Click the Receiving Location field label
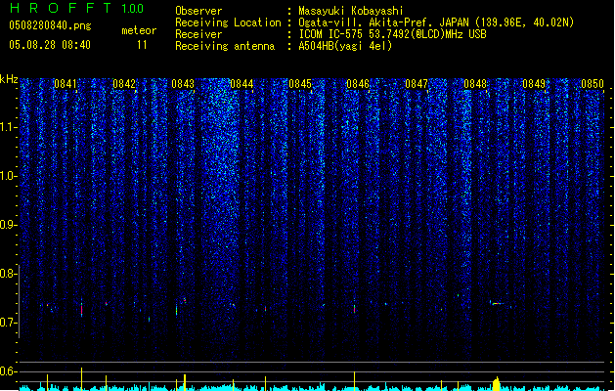 [x=228, y=22]
